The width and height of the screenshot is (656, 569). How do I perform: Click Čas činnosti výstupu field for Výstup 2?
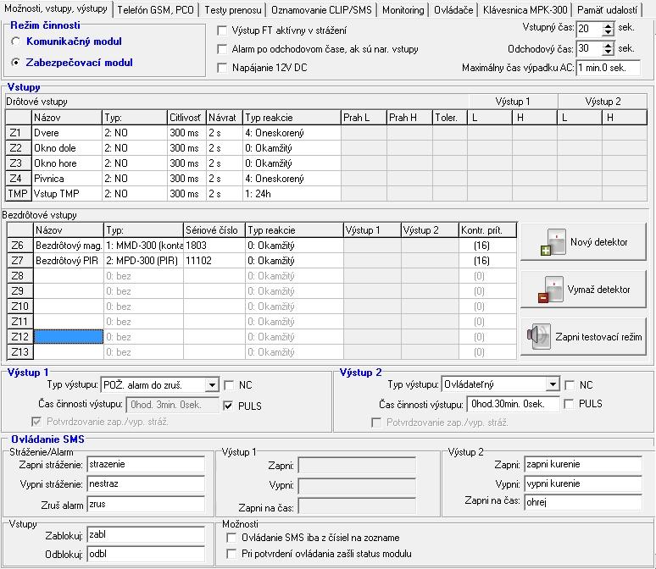click(x=514, y=404)
